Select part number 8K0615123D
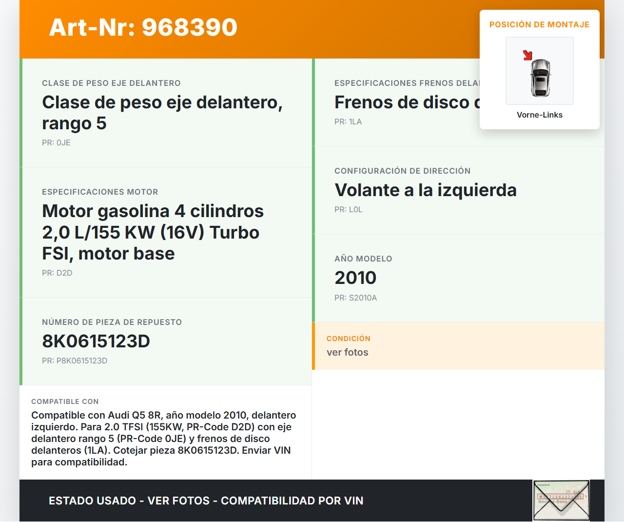Screen dimensions: 624x522 click(96, 341)
